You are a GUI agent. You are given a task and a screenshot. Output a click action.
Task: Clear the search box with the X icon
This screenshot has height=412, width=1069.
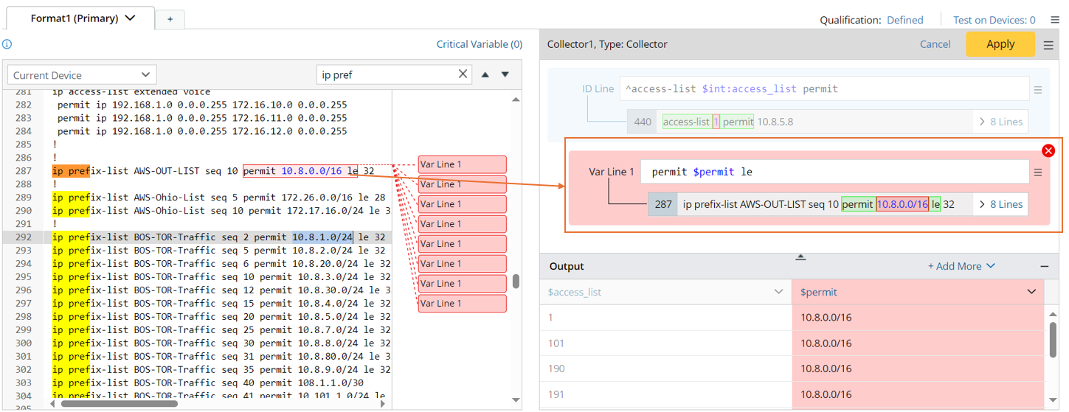point(463,74)
